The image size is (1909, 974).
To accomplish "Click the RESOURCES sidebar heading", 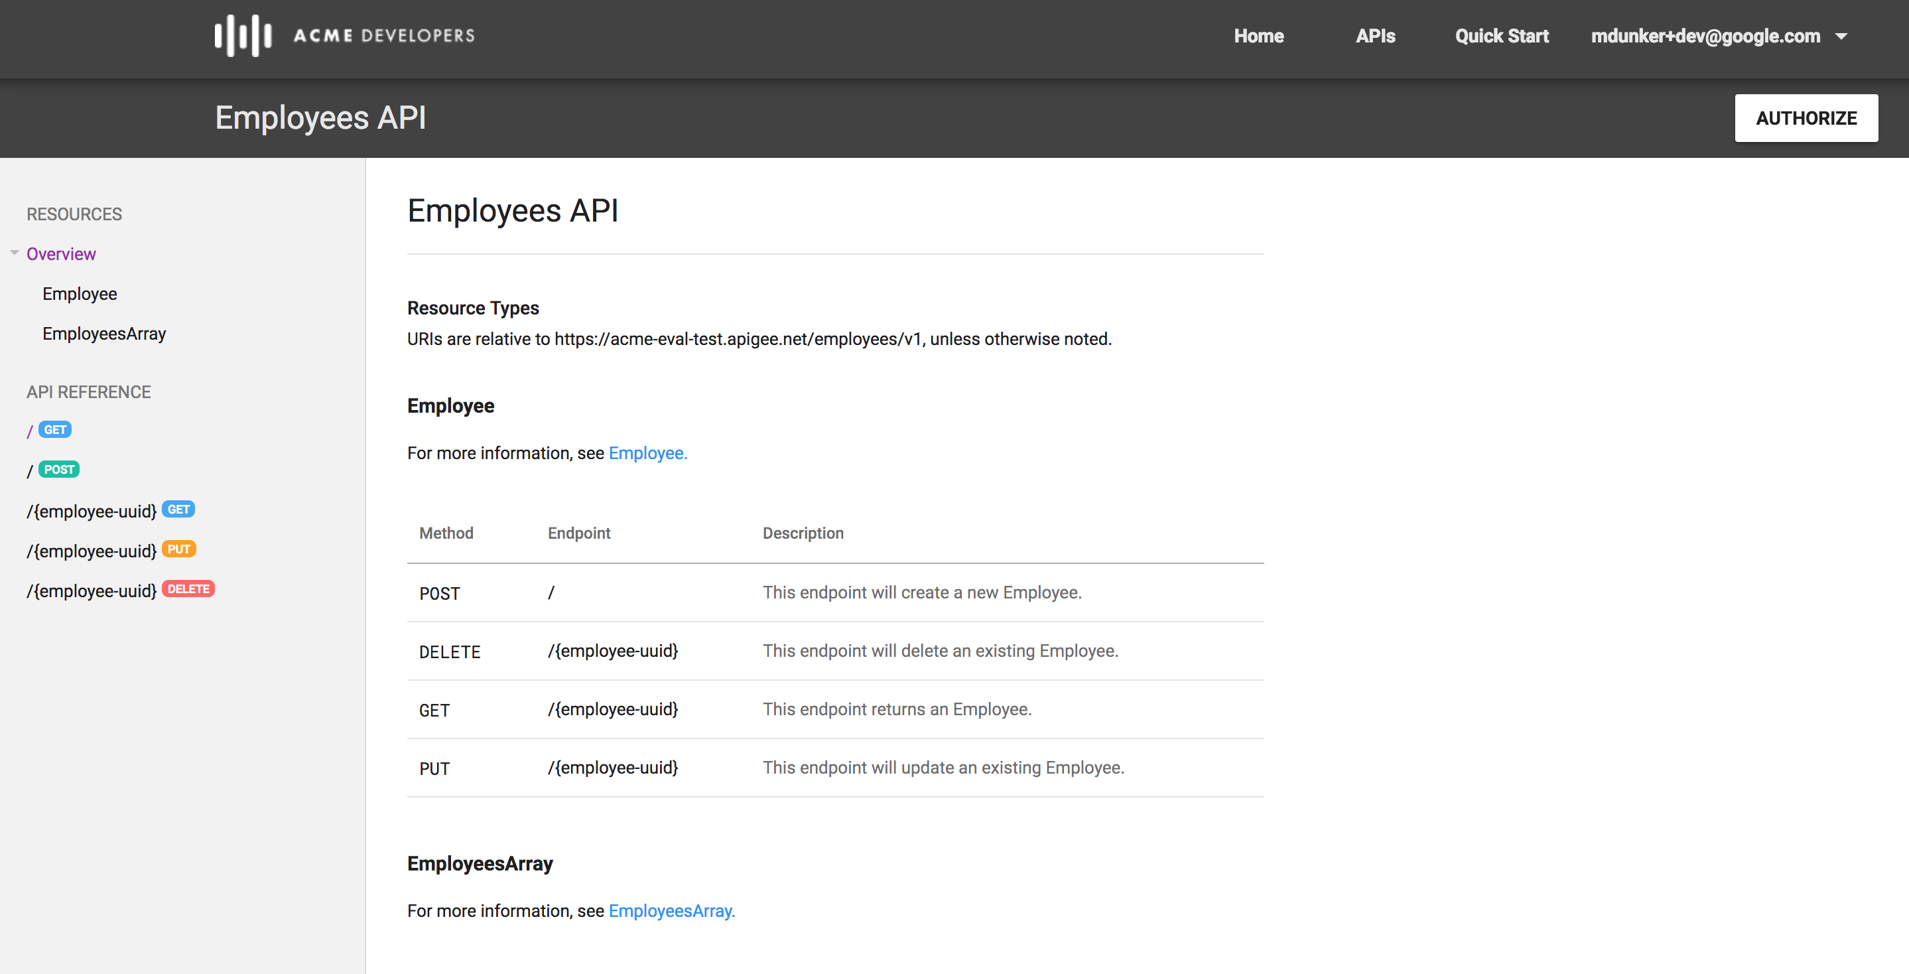I will click(x=74, y=214).
